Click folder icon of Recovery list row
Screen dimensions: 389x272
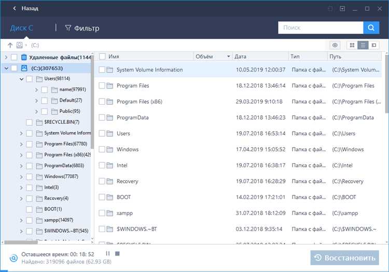pos(109,181)
